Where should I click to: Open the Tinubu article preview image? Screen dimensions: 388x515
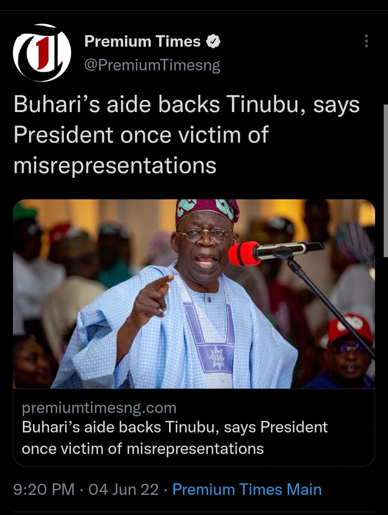coord(194,294)
